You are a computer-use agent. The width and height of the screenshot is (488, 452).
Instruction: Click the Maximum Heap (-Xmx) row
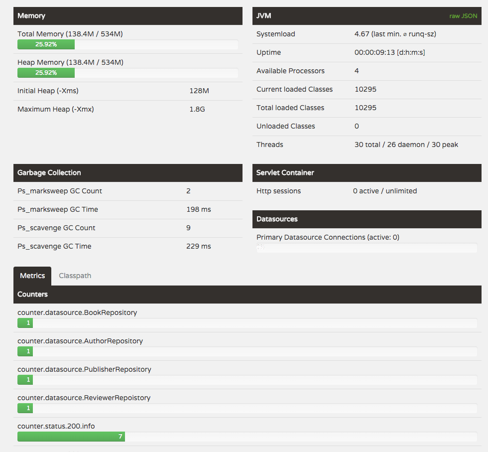(127, 109)
